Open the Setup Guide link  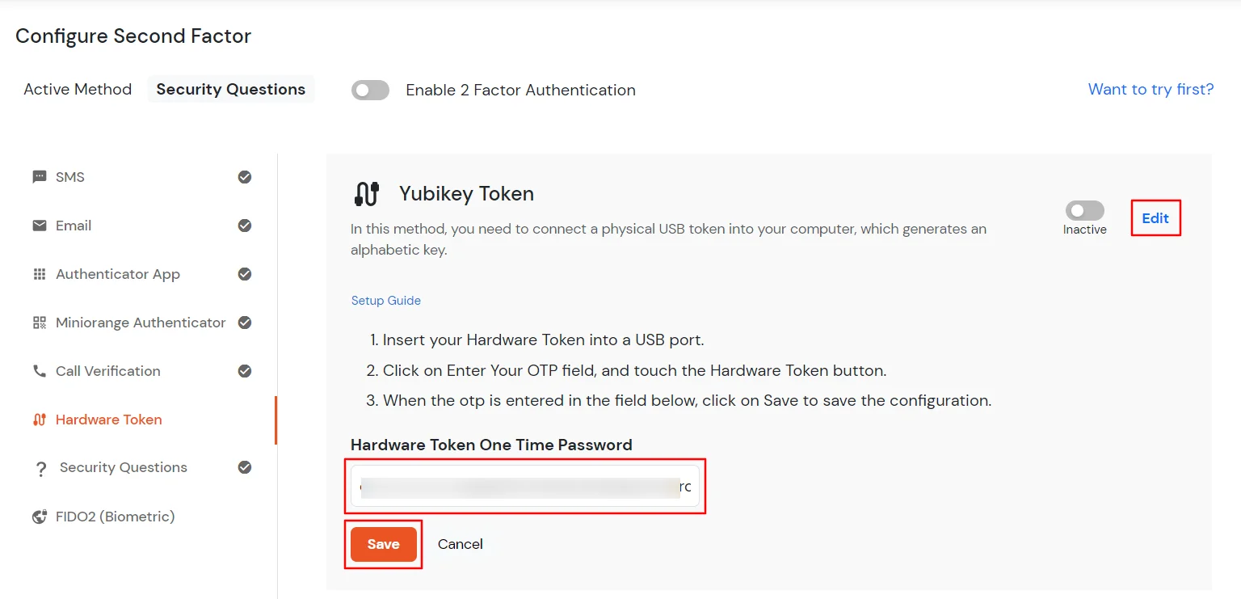tap(385, 300)
